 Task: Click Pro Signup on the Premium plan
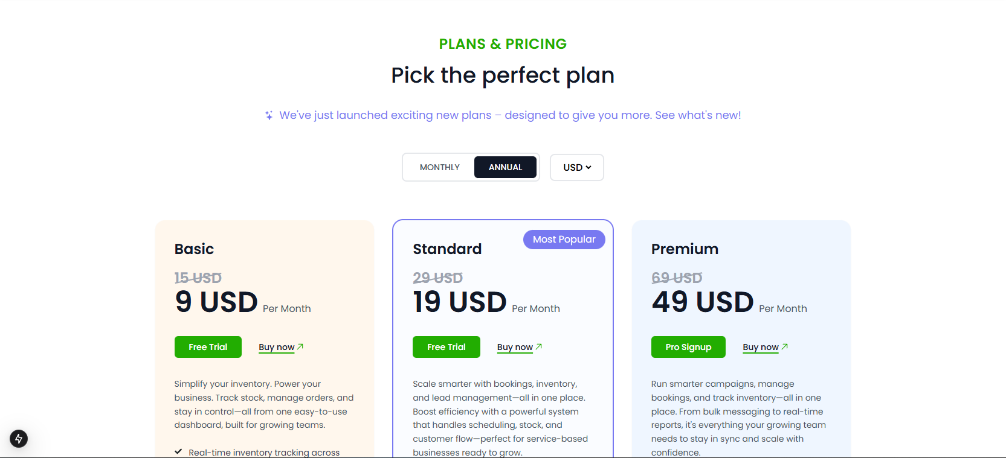688,347
